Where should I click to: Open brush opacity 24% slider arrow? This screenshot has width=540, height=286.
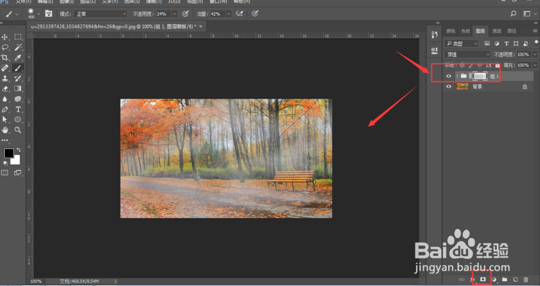(174, 14)
